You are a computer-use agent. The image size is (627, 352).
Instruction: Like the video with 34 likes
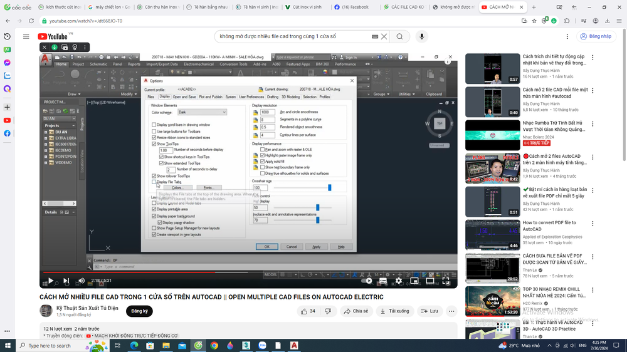308,311
